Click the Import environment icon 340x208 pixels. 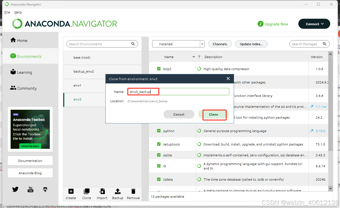pyautogui.click(x=102, y=191)
